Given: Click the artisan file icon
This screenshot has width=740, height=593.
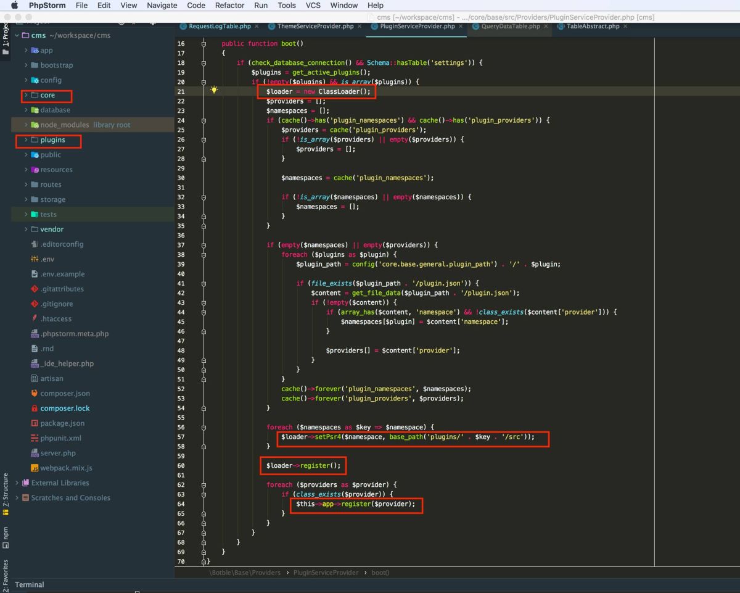Looking at the screenshot, I should click(x=35, y=378).
